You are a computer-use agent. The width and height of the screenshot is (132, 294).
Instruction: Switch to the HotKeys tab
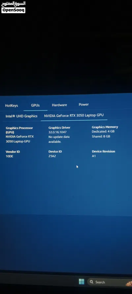click(12, 105)
